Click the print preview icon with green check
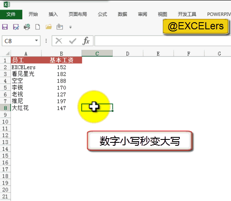The width and height of the screenshot is (231, 201). [27, 27]
